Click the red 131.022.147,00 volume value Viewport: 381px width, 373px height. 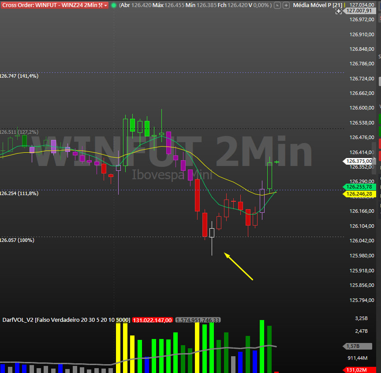pos(152,320)
